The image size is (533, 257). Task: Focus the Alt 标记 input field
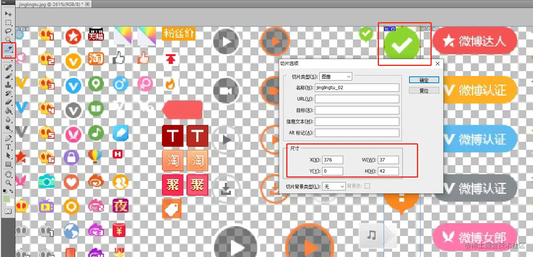pyautogui.click(x=357, y=133)
